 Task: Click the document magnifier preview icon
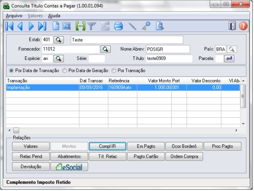(160, 26)
